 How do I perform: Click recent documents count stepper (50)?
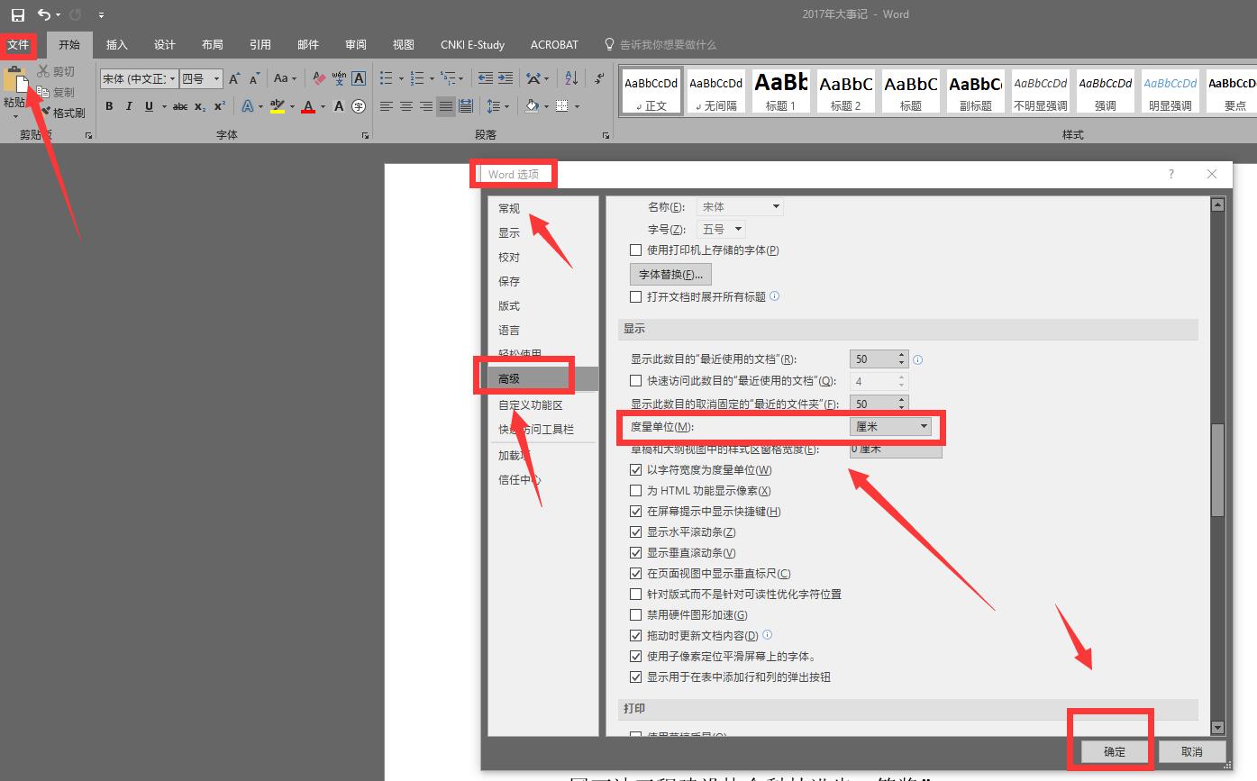902,359
